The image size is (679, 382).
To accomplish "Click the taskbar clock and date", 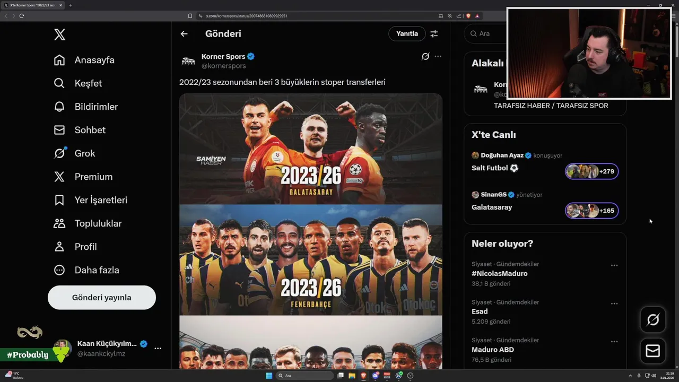I will coord(667,376).
